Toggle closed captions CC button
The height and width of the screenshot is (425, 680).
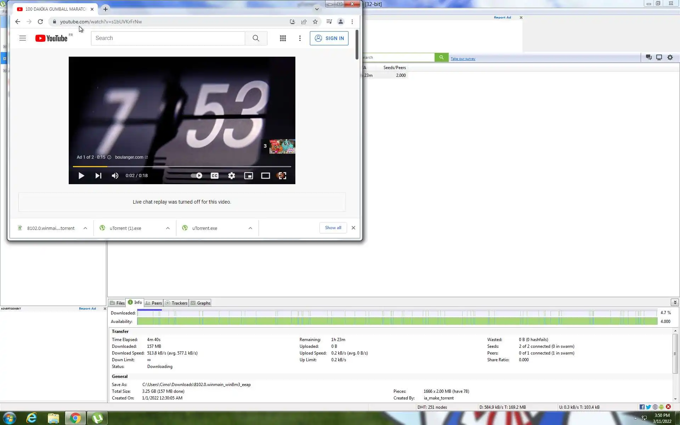click(215, 176)
